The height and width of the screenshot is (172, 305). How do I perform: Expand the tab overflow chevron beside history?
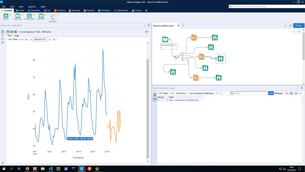point(285,26)
